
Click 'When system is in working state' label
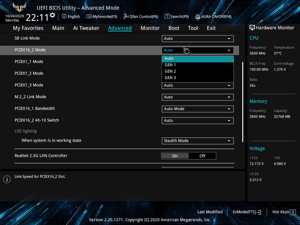pos(51,140)
